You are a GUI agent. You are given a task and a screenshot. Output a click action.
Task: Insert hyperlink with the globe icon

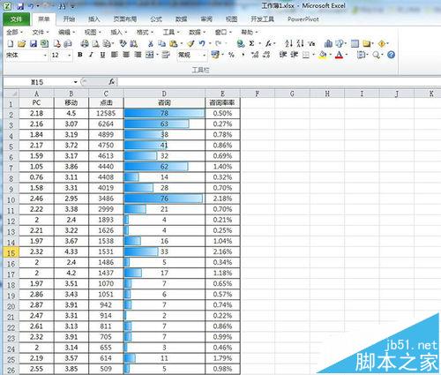coord(241,44)
